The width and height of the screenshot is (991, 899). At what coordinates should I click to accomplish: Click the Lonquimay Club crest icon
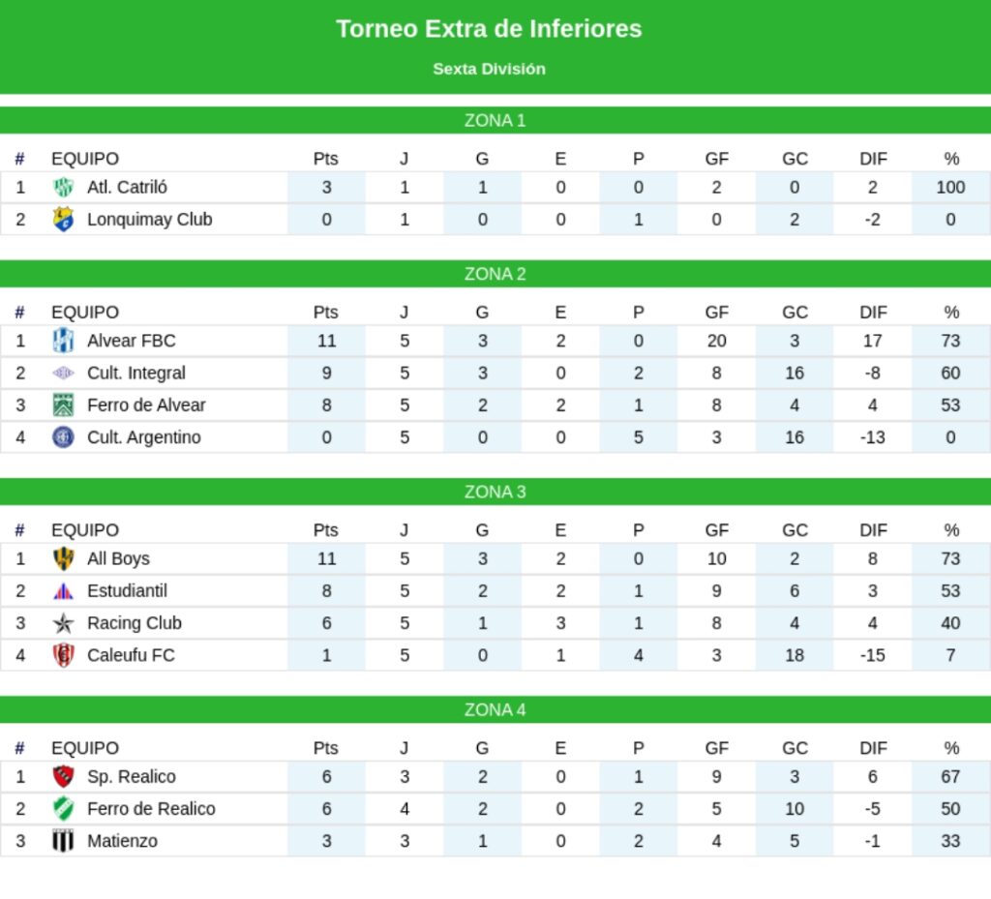pyautogui.click(x=63, y=220)
